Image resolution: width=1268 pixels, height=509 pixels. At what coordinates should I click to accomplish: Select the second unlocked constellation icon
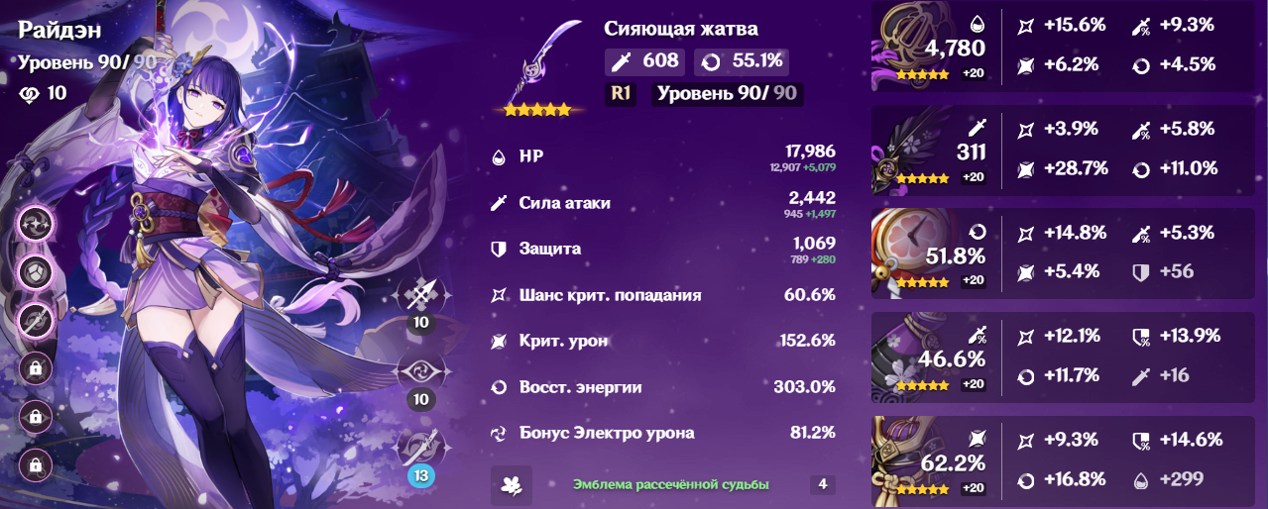pyautogui.click(x=35, y=272)
